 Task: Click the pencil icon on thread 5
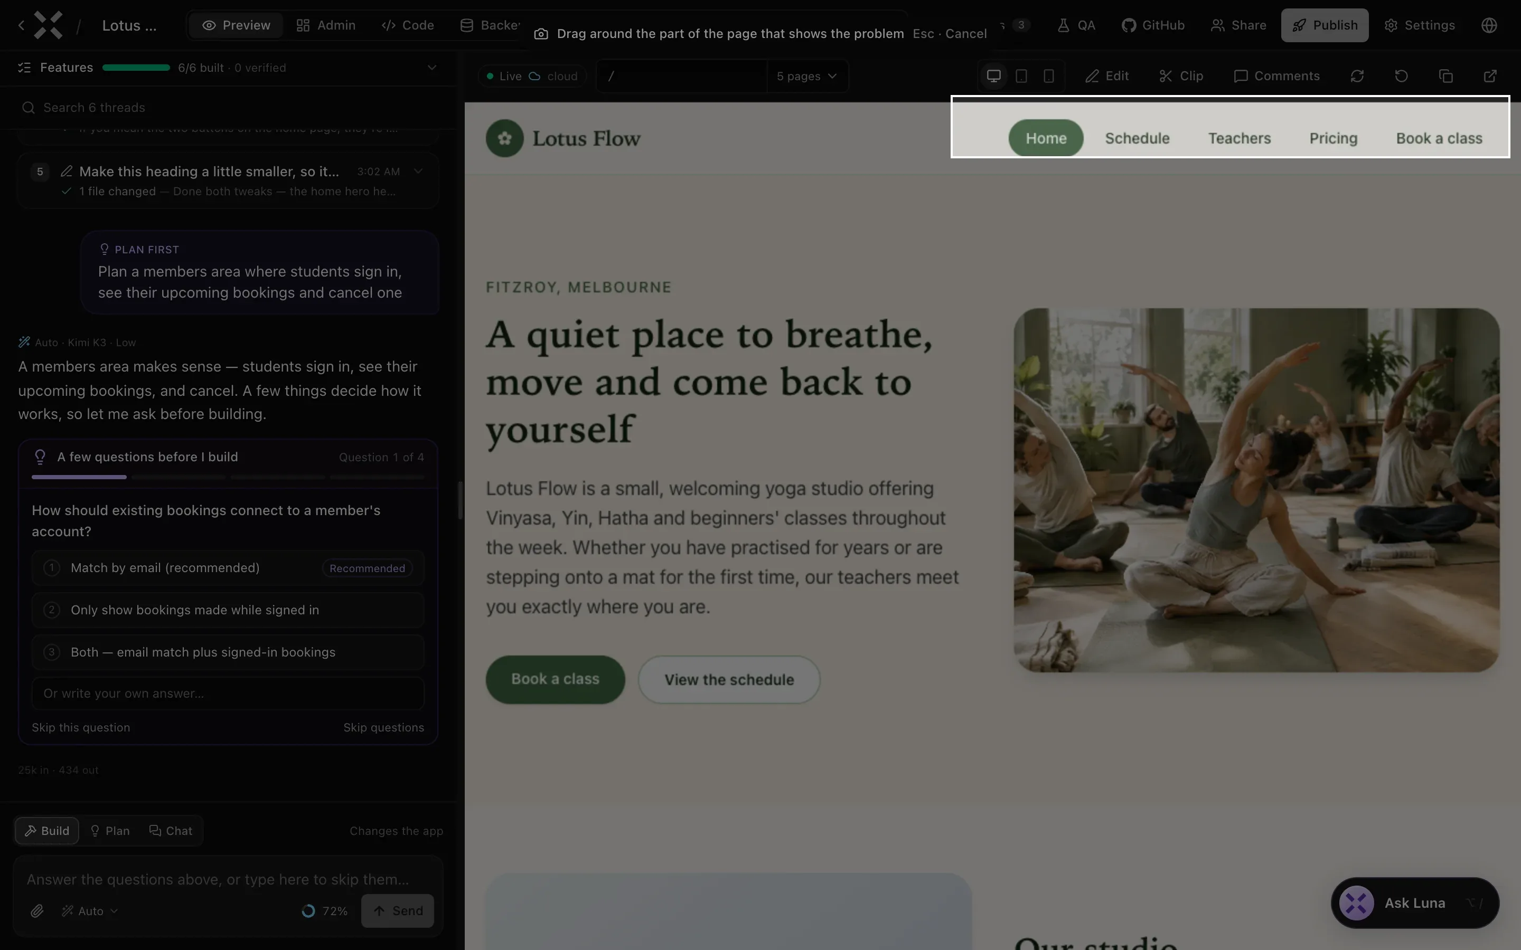click(x=67, y=172)
